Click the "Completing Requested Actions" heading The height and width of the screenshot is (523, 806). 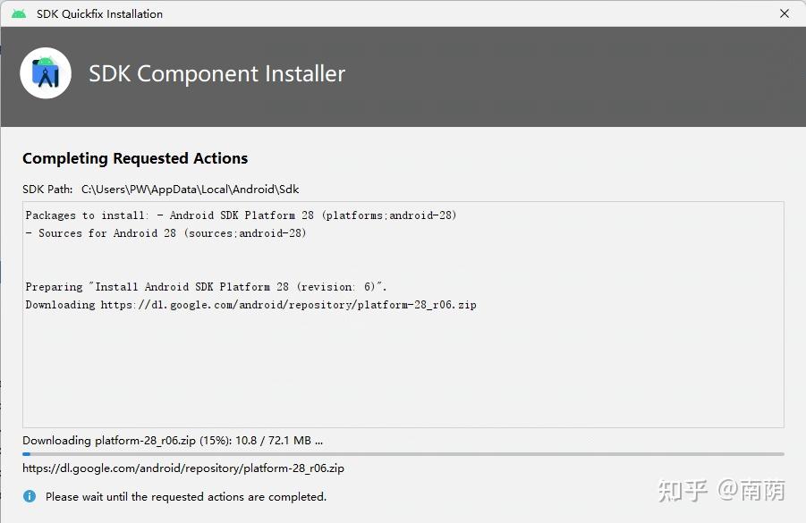(135, 158)
